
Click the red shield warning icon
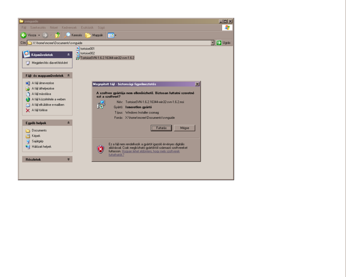coord(101,149)
